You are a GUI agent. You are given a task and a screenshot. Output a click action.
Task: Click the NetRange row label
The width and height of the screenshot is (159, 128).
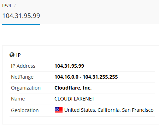22,77
